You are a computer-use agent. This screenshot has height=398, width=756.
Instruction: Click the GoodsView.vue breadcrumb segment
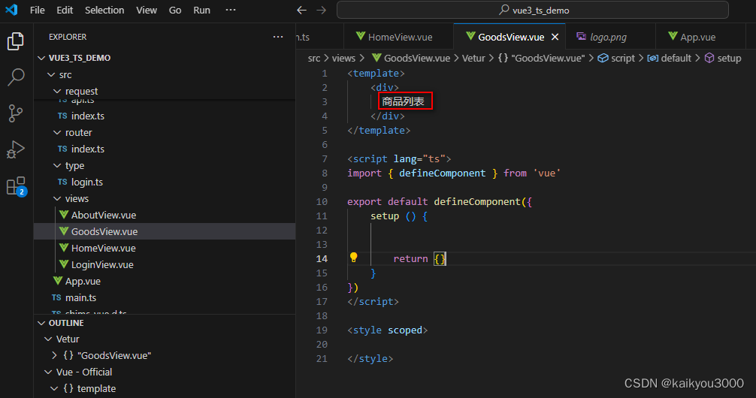click(x=411, y=59)
